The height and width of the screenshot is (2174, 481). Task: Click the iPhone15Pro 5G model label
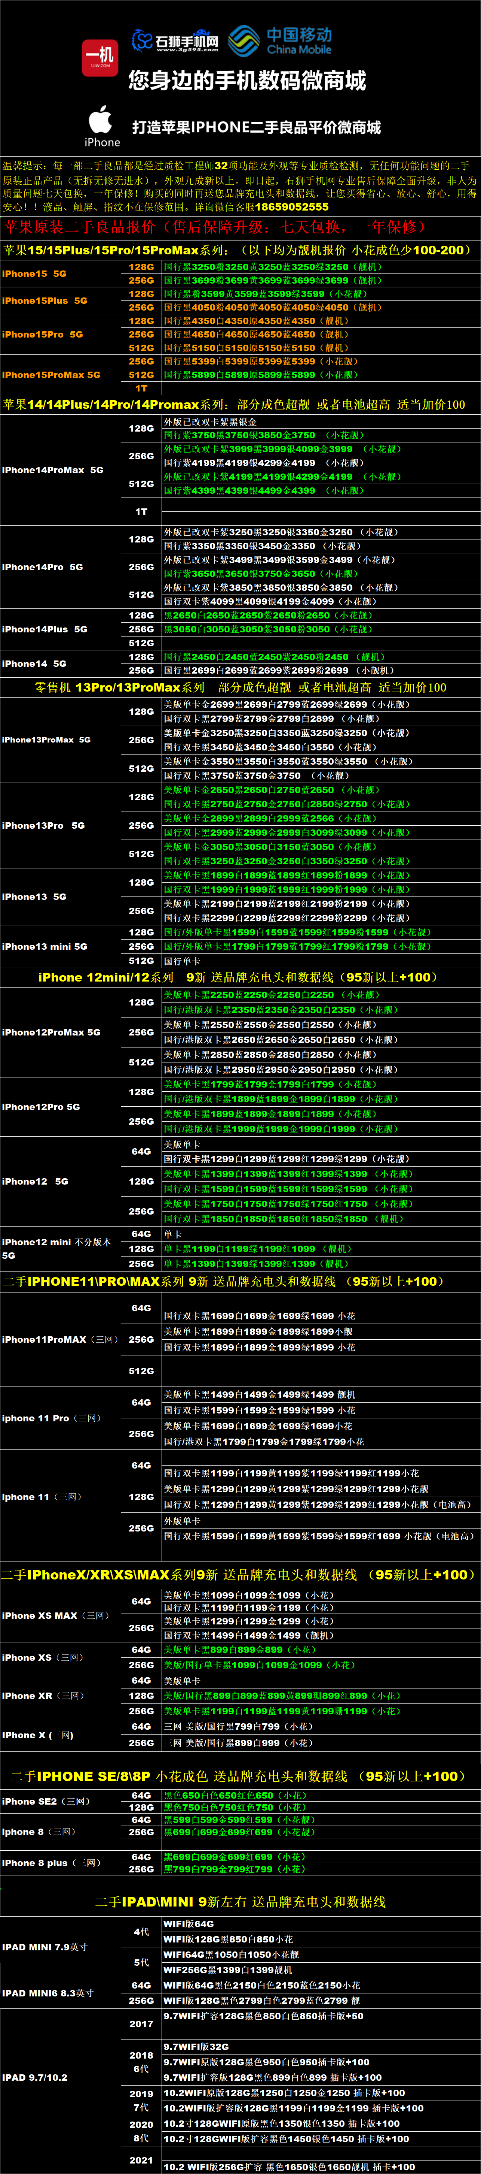point(43,334)
